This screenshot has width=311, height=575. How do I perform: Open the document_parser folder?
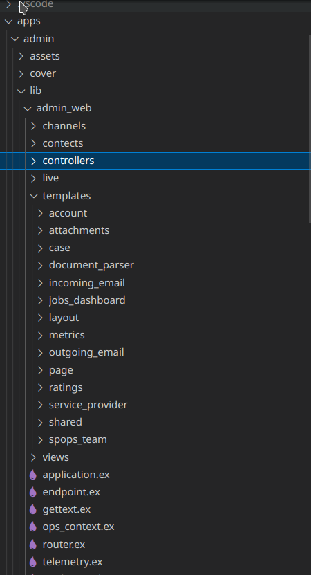pos(91,265)
